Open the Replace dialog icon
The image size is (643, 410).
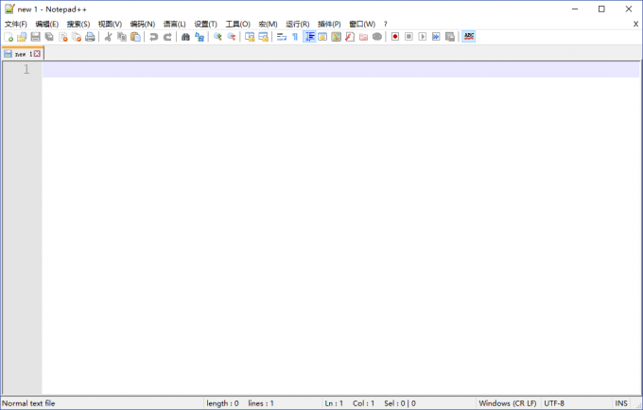click(200, 37)
